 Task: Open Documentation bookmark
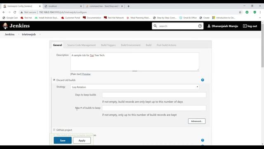click(92, 18)
